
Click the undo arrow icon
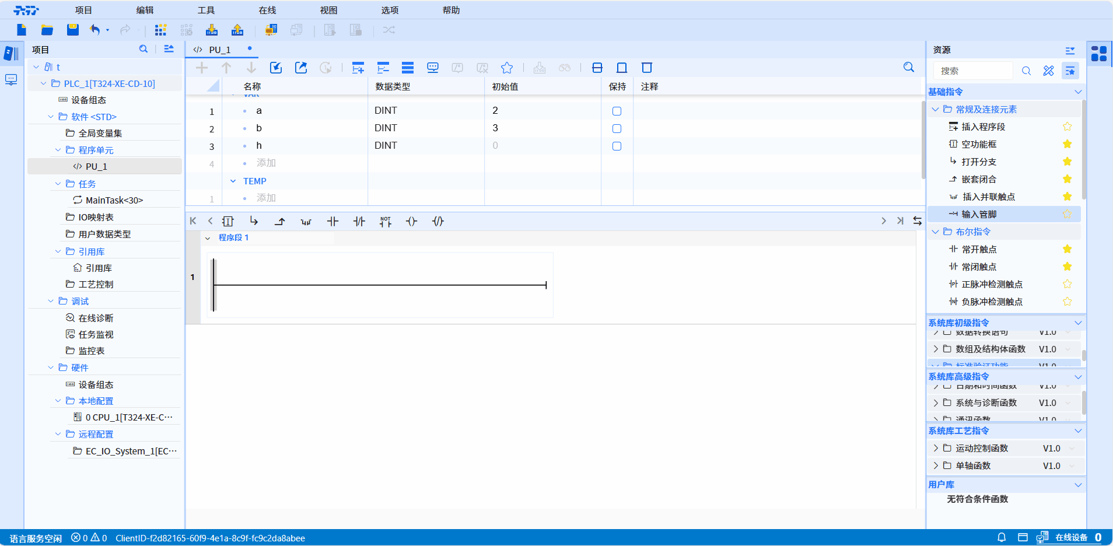[x=95, y=30]
